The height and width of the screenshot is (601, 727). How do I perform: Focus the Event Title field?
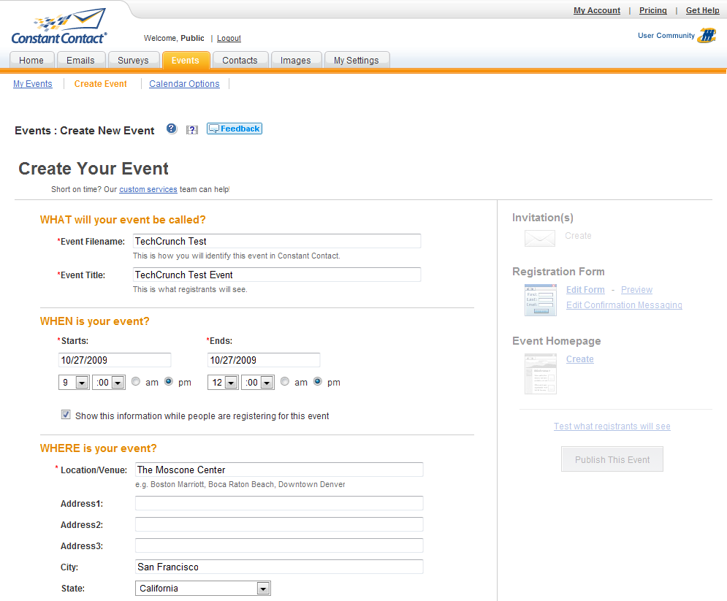click(277, 275)
